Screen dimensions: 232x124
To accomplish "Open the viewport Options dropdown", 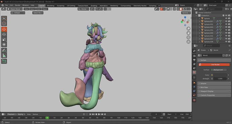I will [x=186, y=13].
